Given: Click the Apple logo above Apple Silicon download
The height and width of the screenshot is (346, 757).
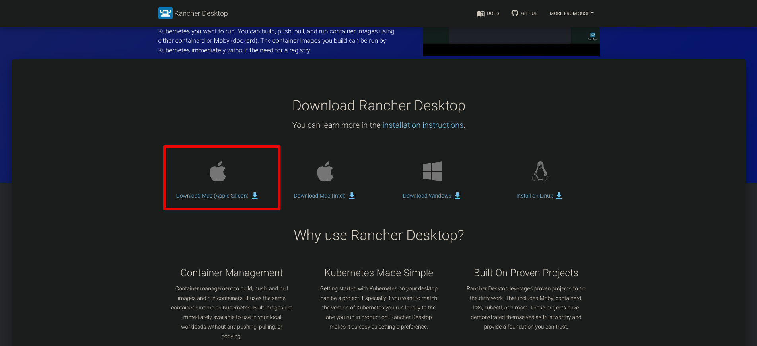Looking at the screenshot, I should pyautogui.click(x=218, y=171).
